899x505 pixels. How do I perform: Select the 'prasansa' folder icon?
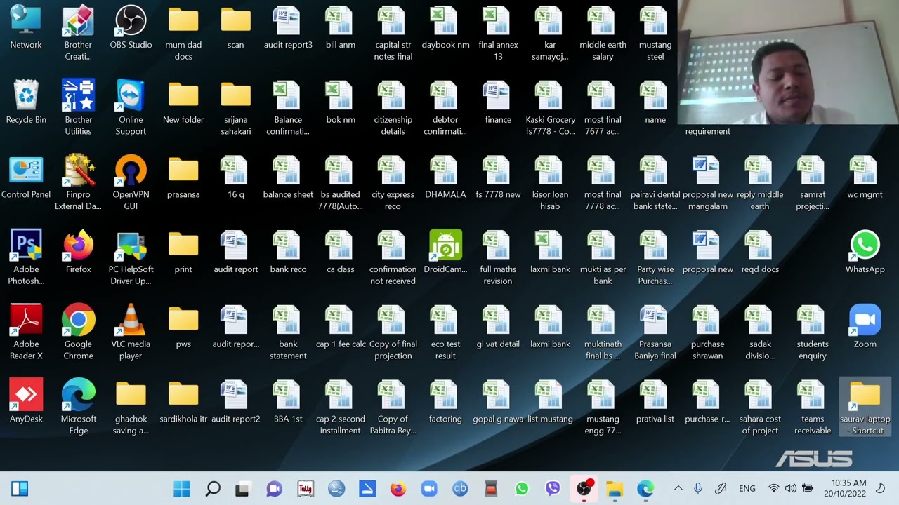(x=183, y=177)
